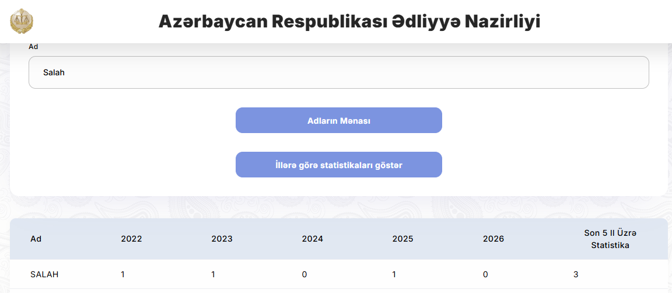The width and height of the screenshot is (672, 293).
Task: Select the 2026 column header
Action: point(494,239)
